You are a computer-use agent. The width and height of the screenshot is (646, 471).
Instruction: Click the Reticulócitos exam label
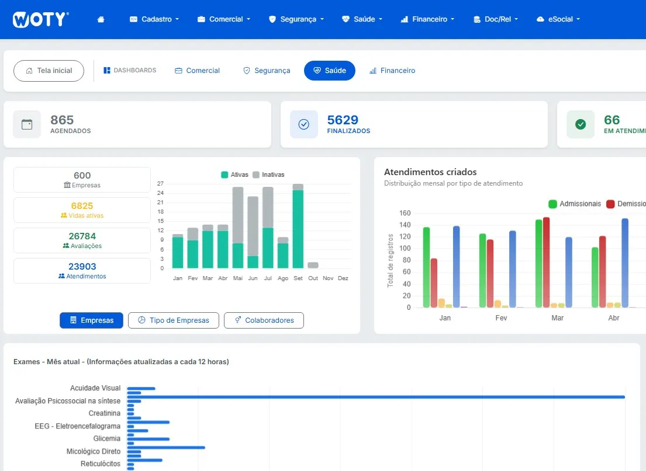[101, 463]
